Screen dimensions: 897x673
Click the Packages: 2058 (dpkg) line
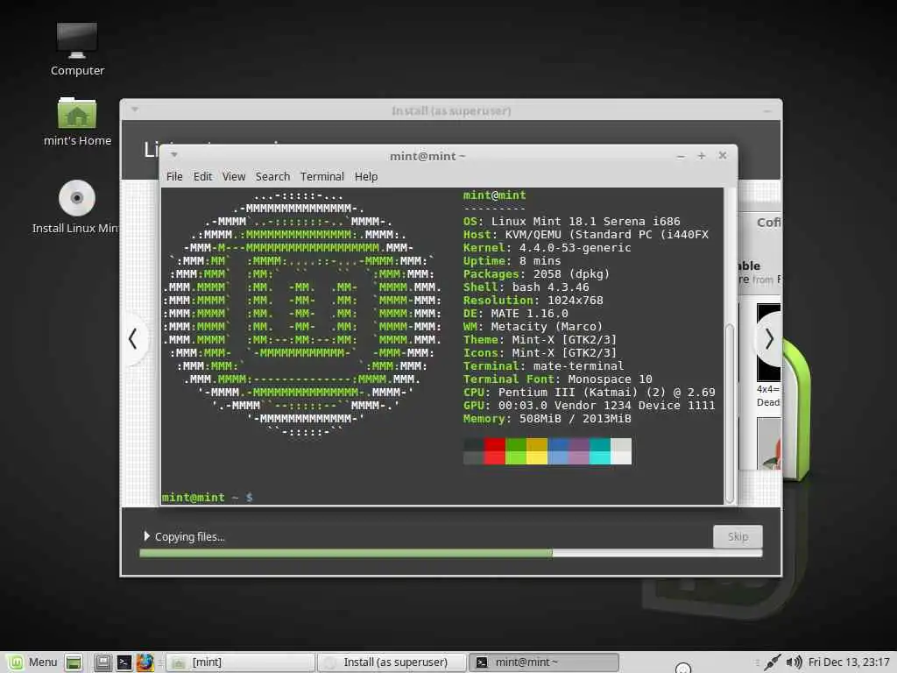[537, 274]
